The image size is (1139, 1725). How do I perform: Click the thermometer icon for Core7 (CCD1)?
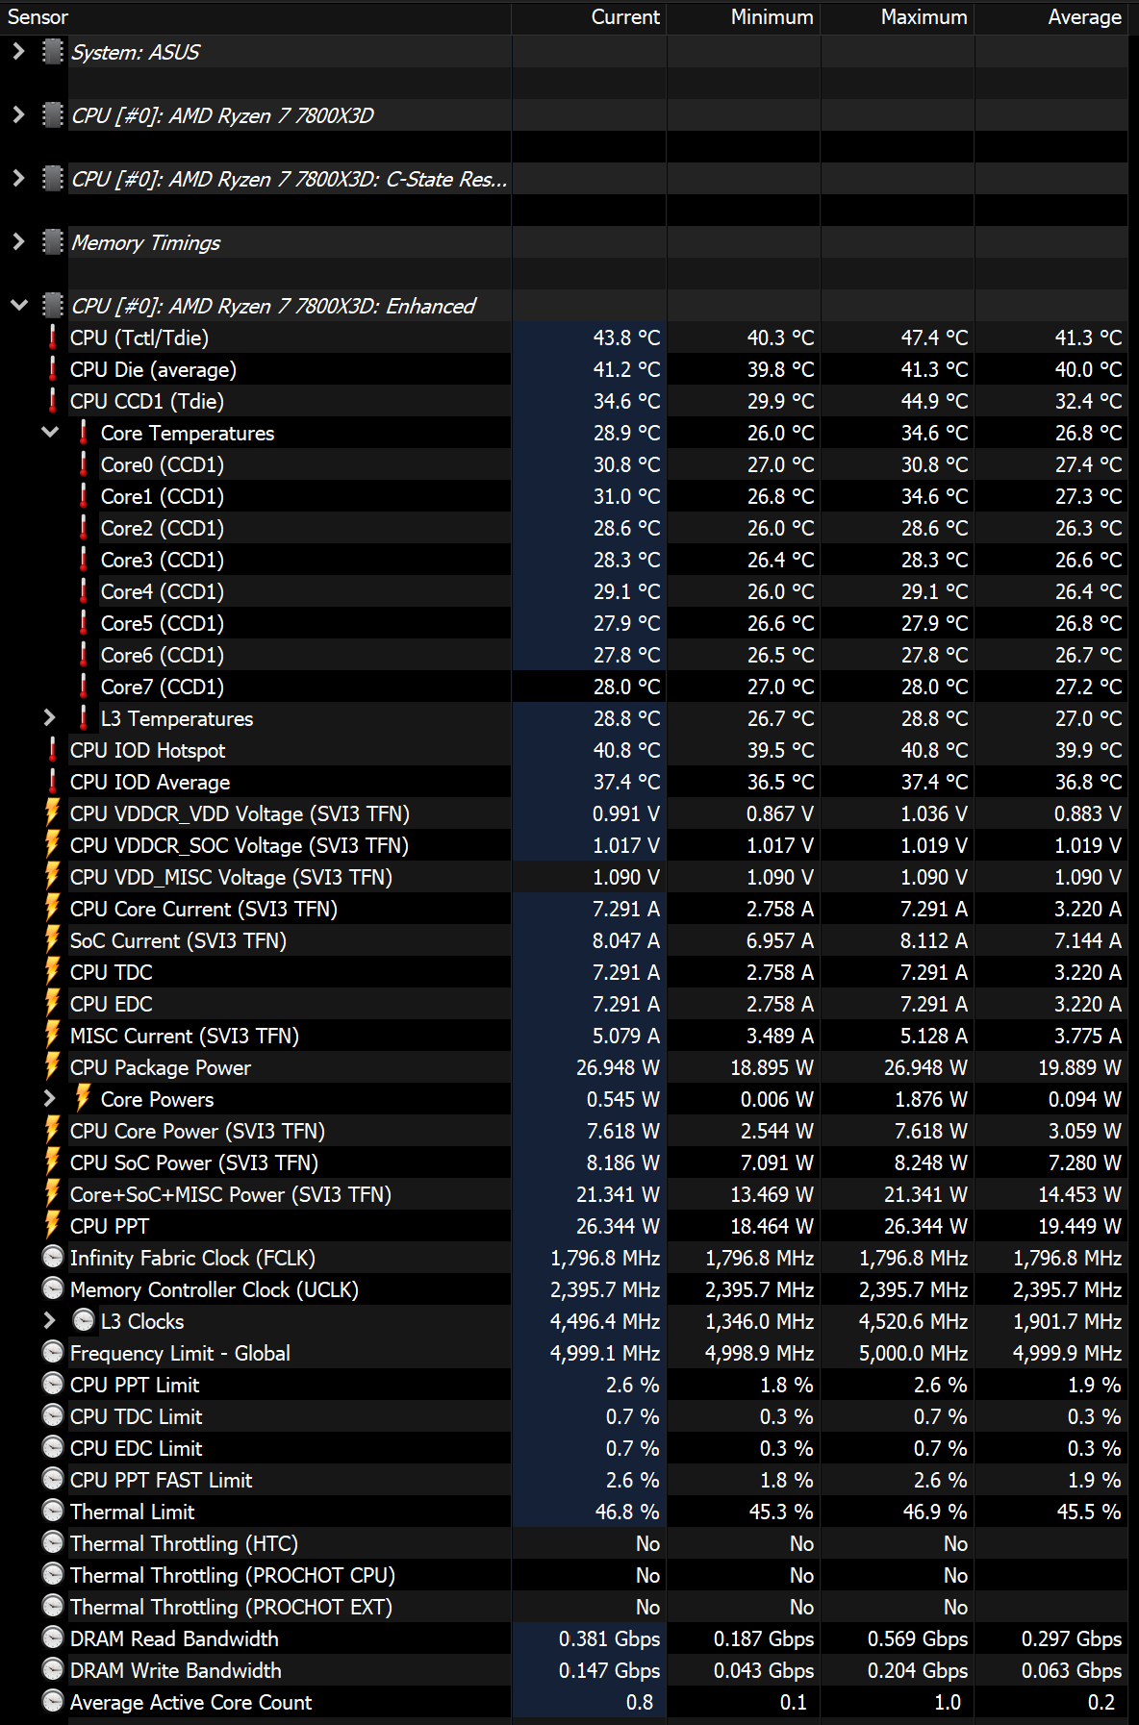pyautogui.click(x=84, y=687)
